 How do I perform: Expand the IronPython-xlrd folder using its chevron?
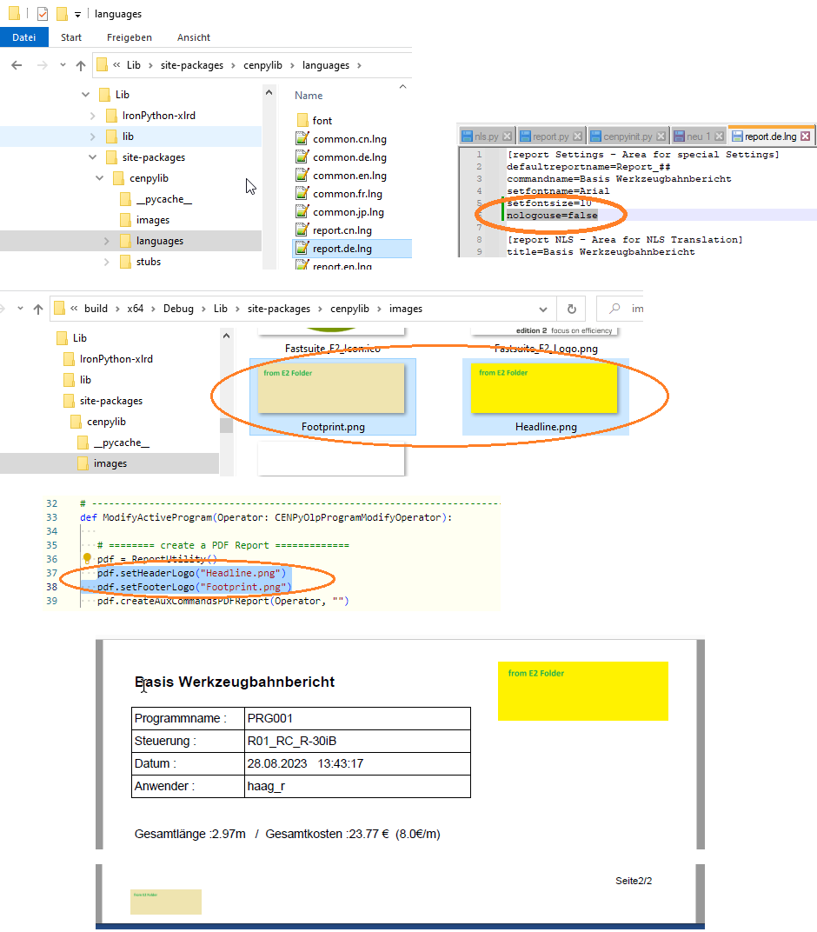point(93,116)
